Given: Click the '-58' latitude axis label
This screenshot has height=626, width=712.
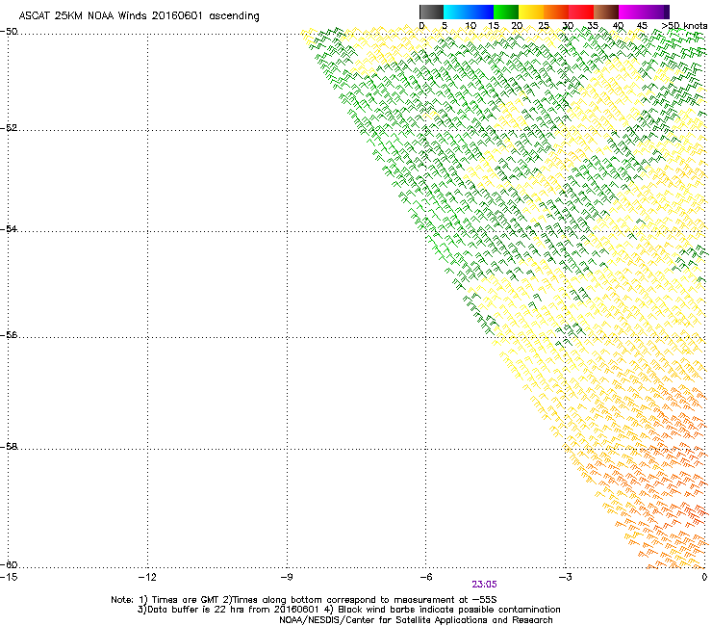Looking at the screenshot, I should [9, 447].
